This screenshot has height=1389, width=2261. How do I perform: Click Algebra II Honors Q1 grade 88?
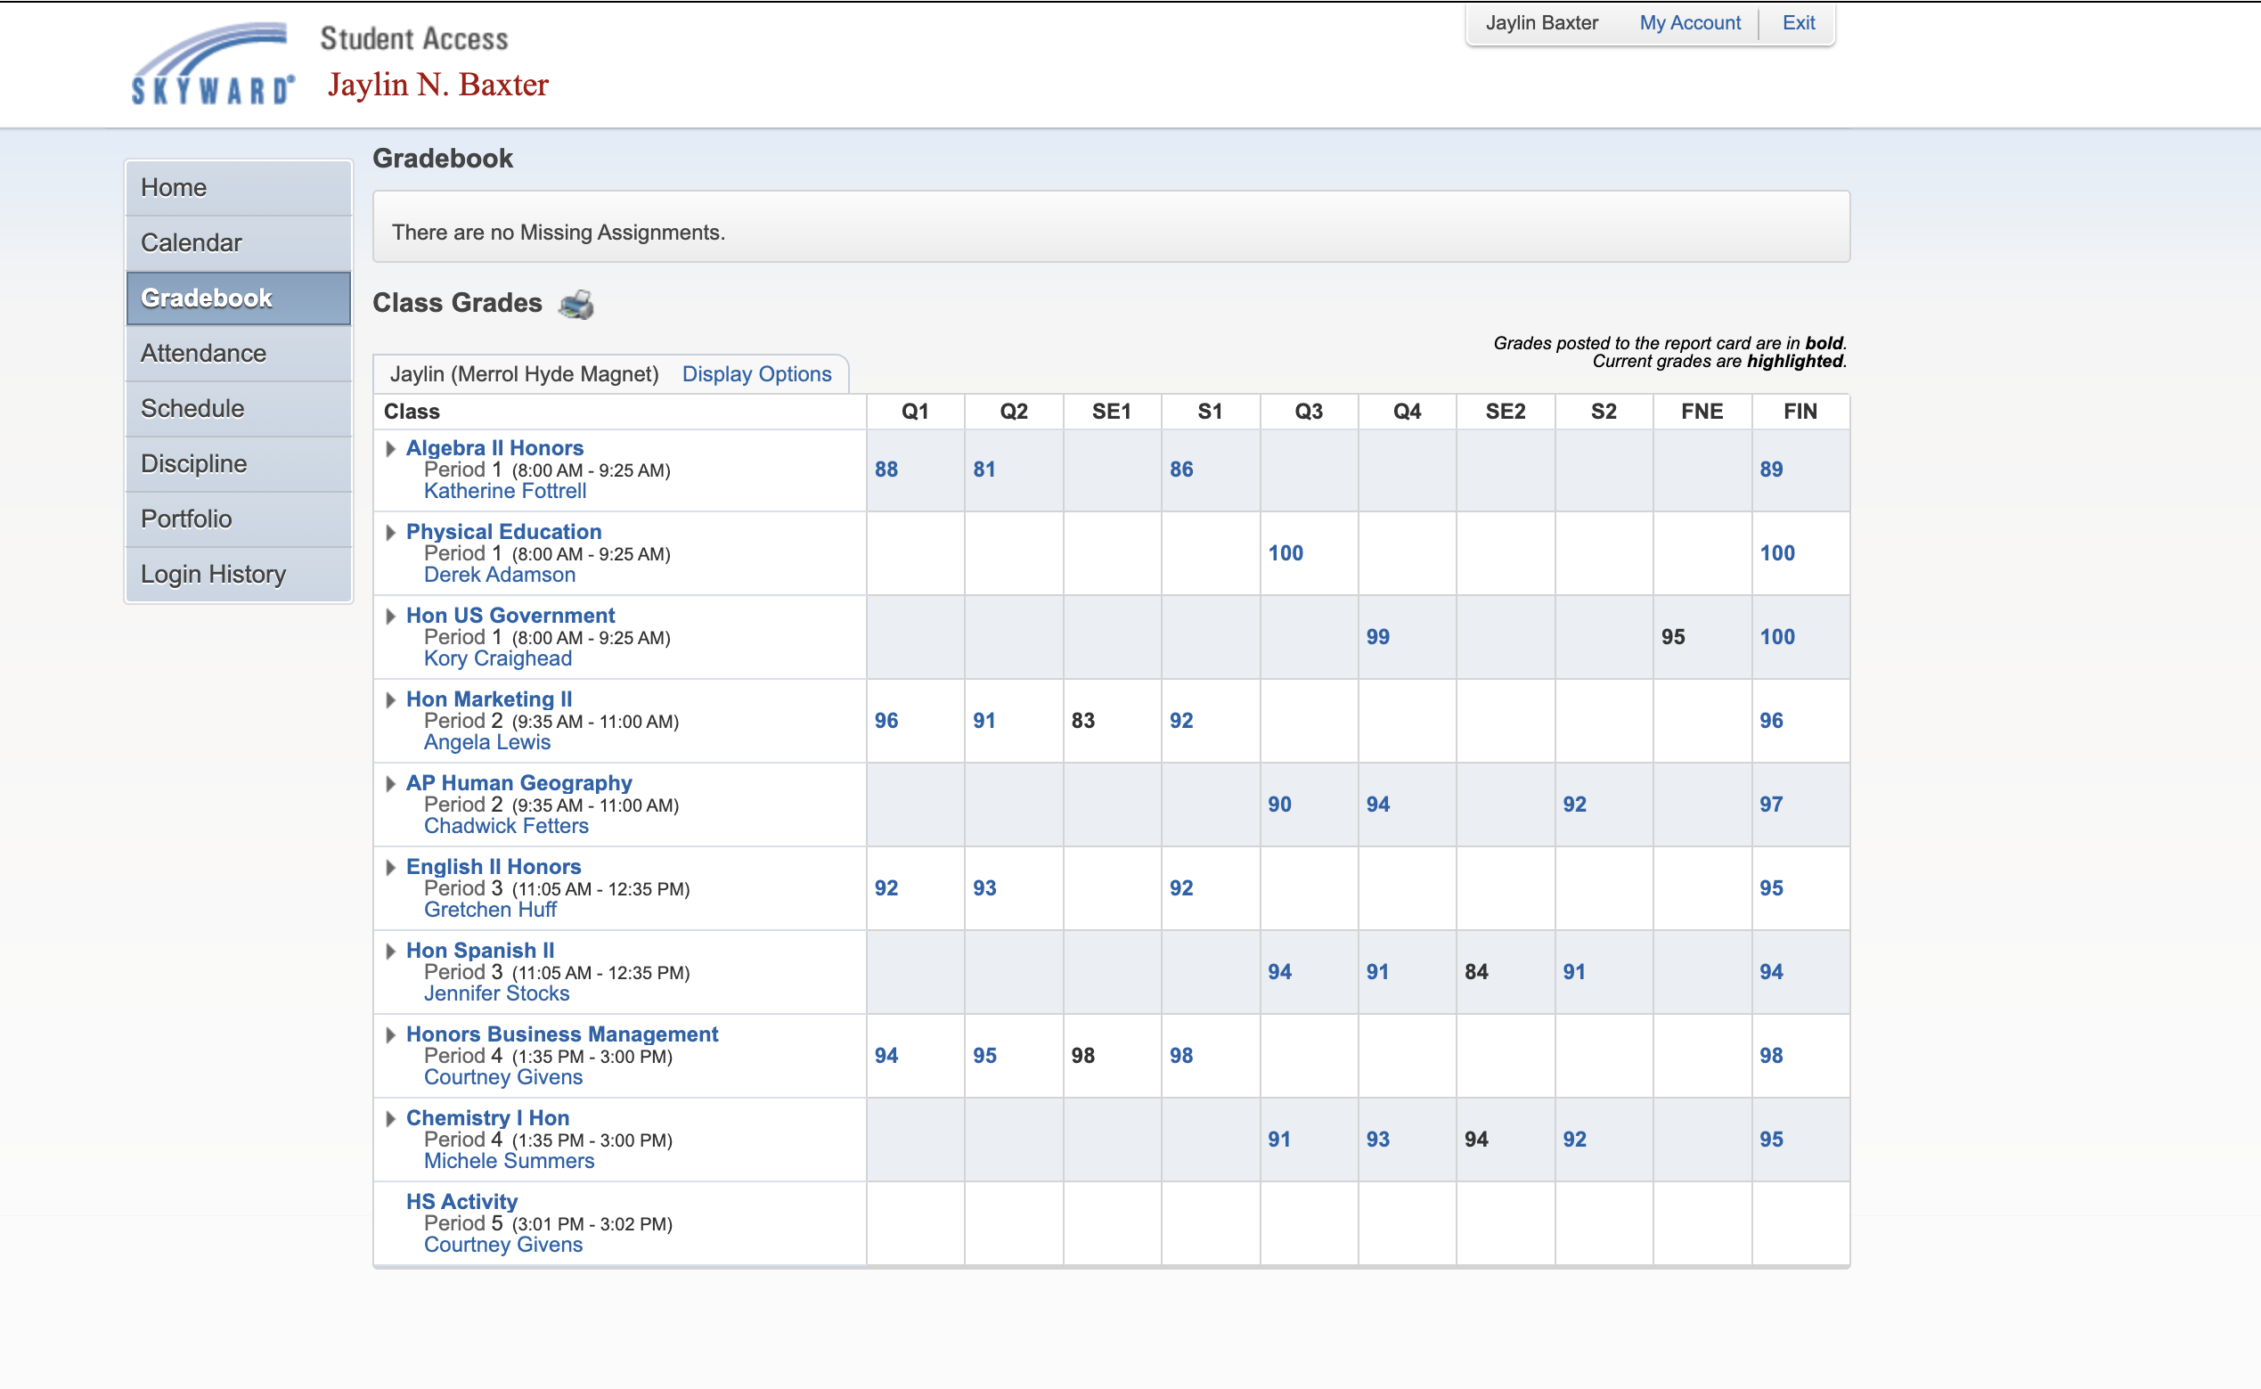[886, 470]
